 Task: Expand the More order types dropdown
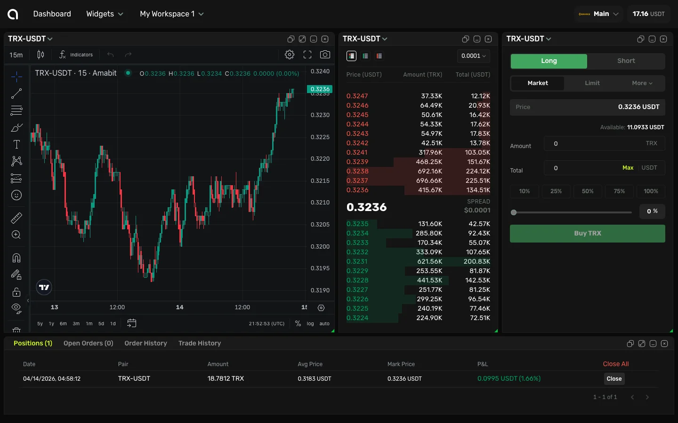click(x=641, y=83)
